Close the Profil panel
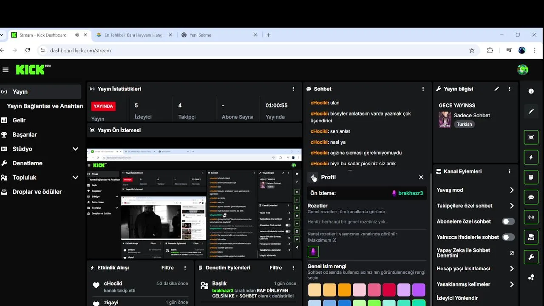 pos(421,177)
